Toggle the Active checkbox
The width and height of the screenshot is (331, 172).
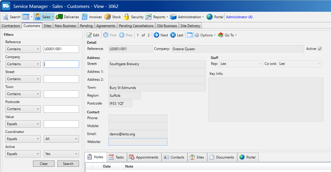320,49
